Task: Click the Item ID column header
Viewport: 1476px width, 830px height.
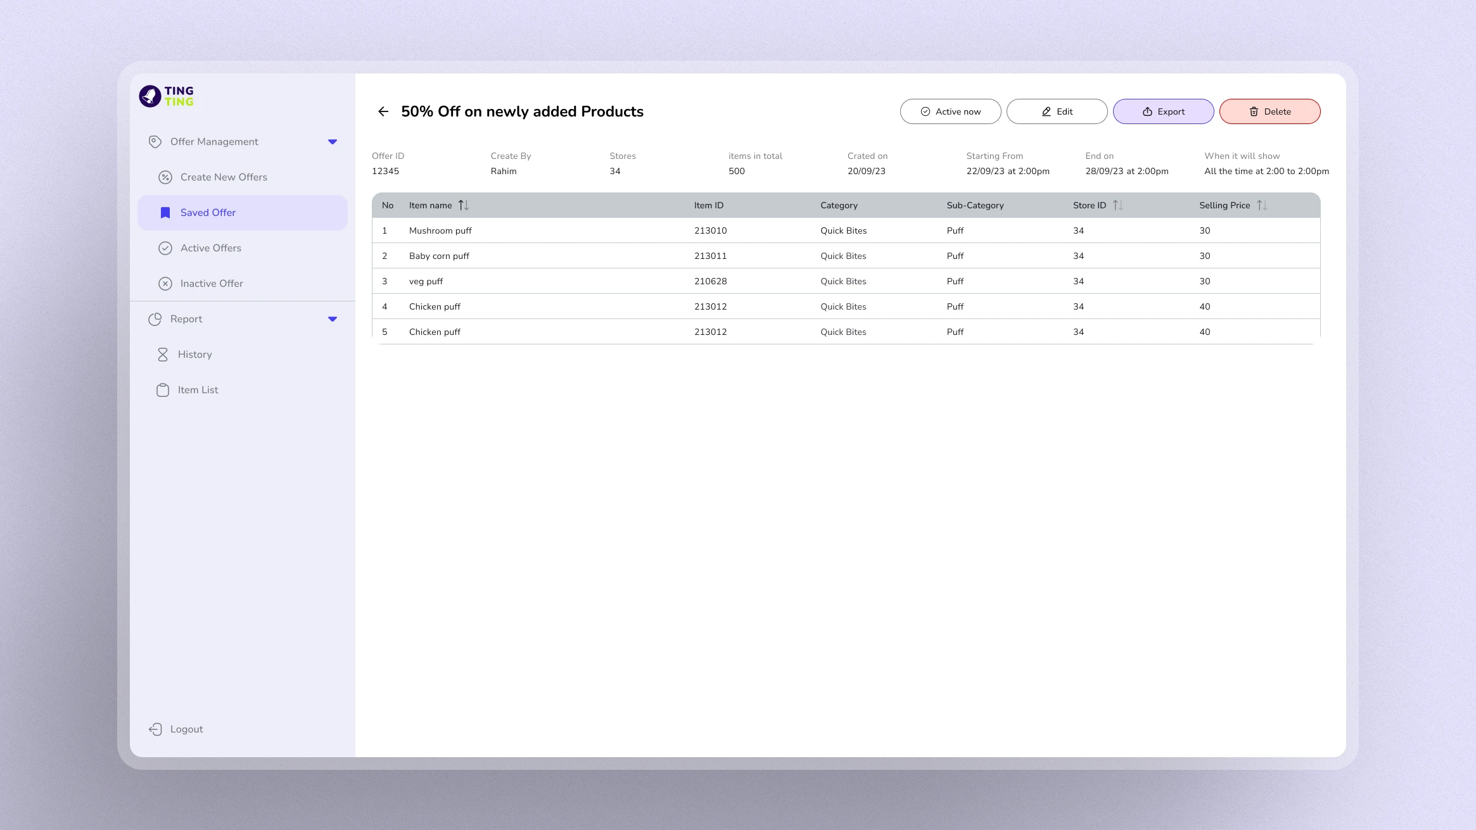Action: 708,205
